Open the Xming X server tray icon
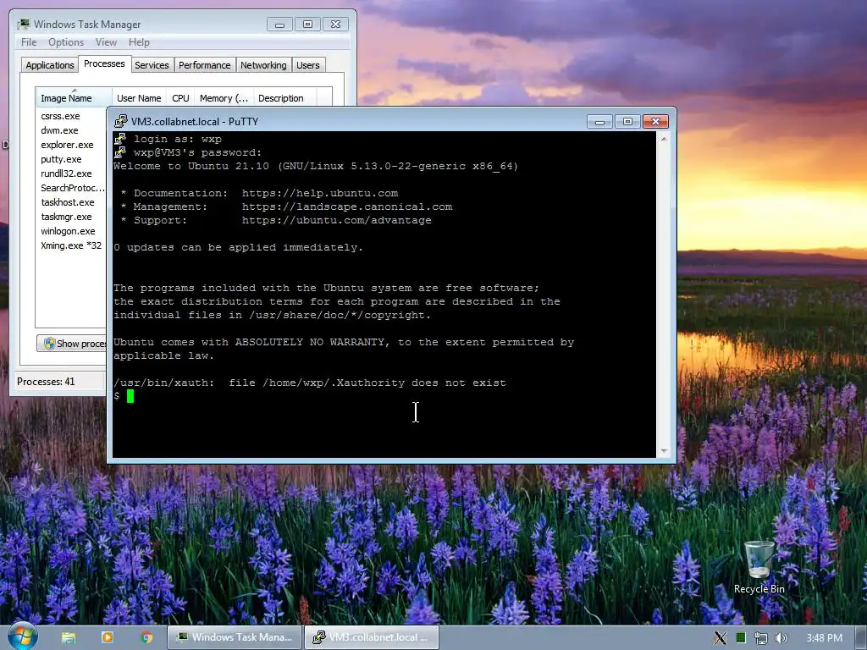The width and height of the screenshot is (867, 650). pos(720,638)
